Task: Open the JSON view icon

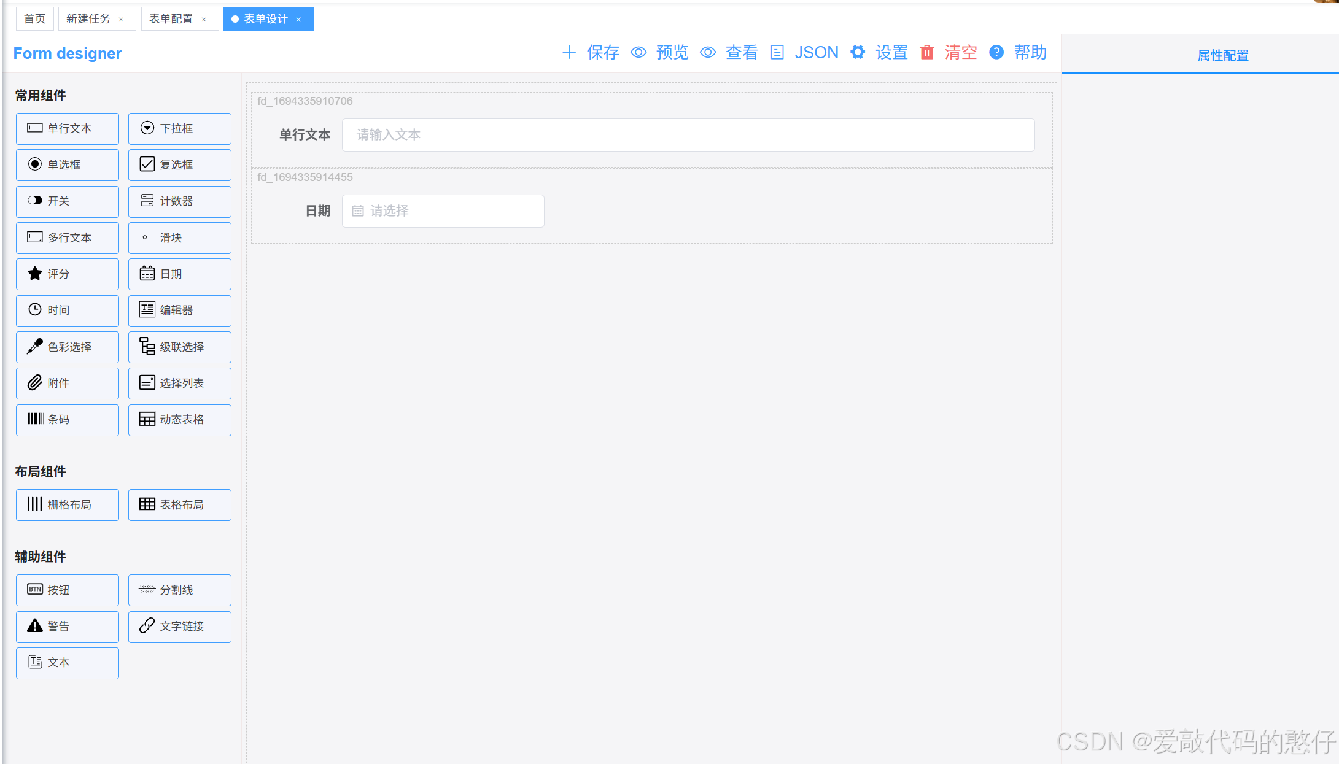Action: [777, 53]
